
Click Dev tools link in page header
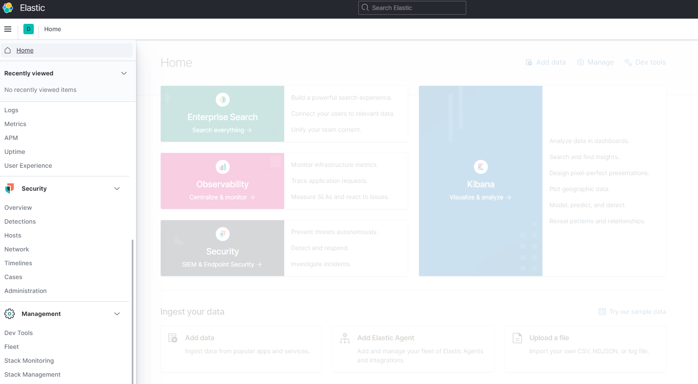(x=650, y=62)
